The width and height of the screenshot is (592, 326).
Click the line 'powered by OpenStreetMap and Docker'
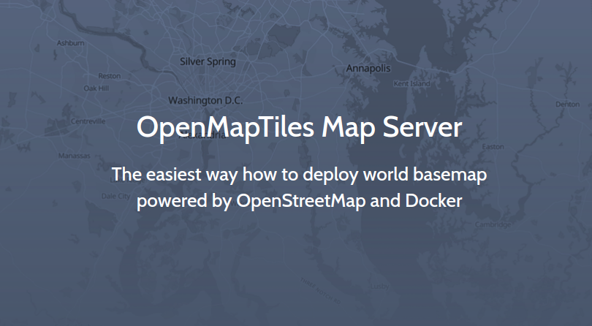point(300,201)
